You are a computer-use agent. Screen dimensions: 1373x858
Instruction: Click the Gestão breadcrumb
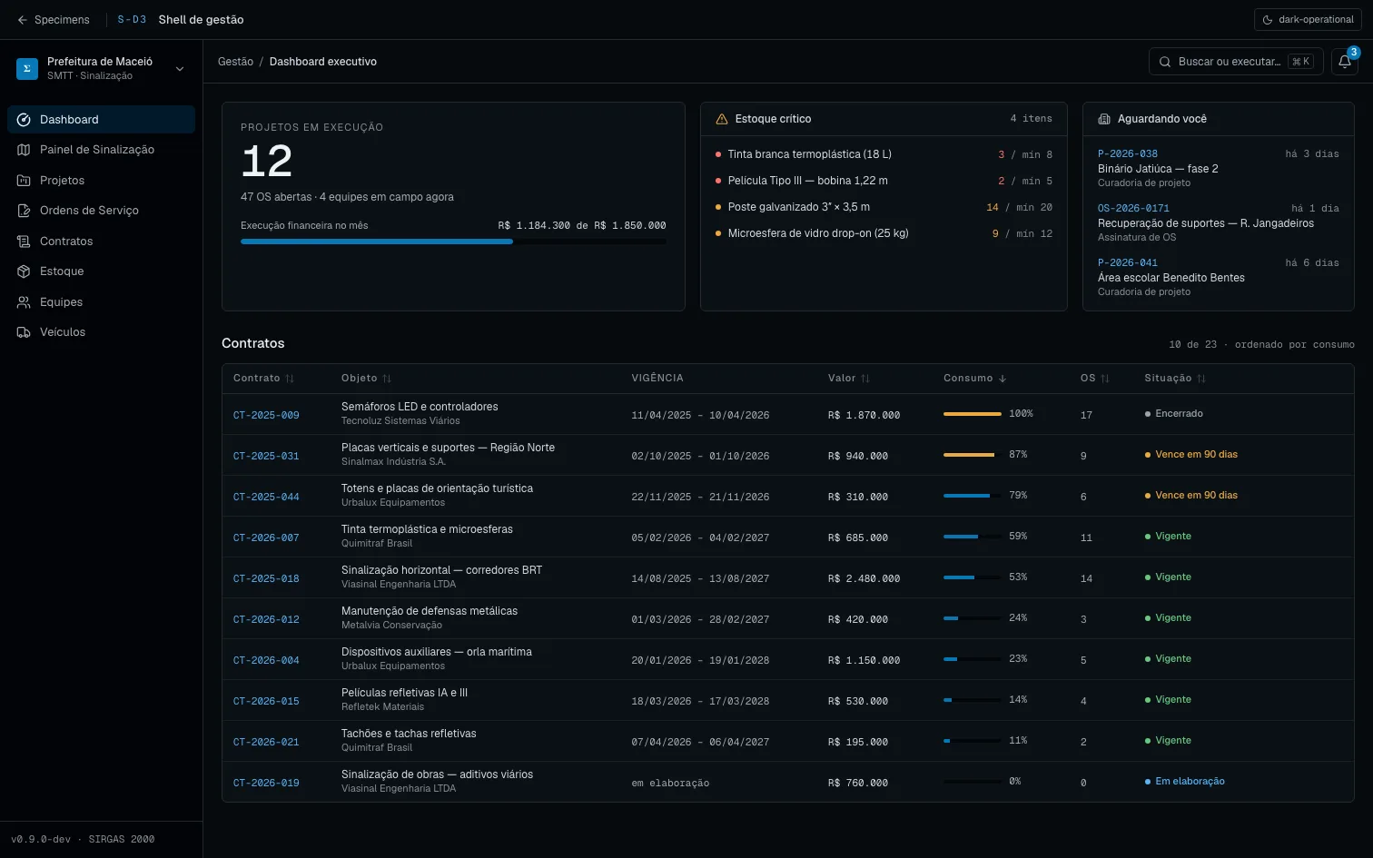pyautogui.click(x=235, y=62)
